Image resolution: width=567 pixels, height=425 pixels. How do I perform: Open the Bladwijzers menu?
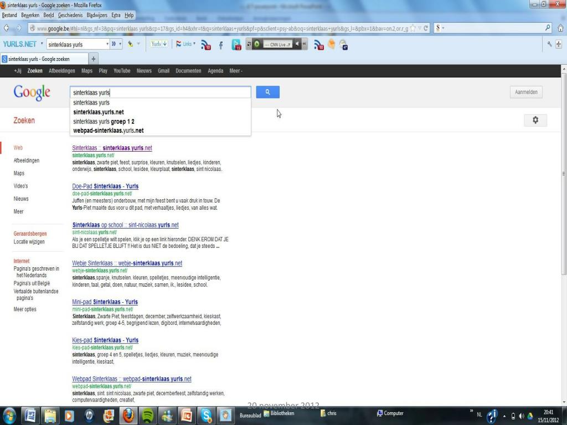(97, 15)
